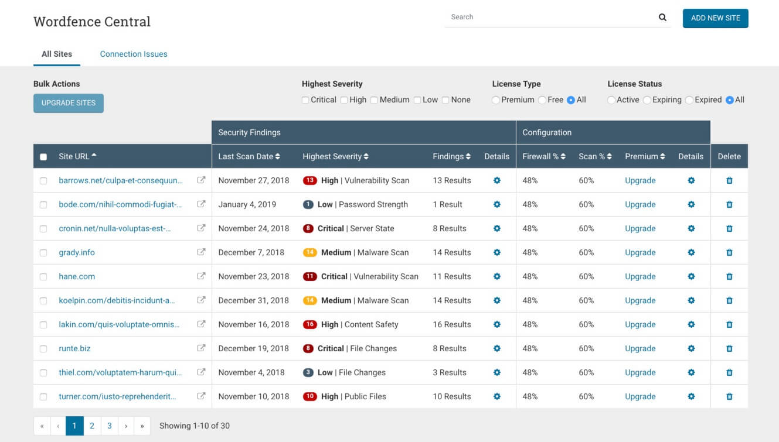This screenshot has width=779, height=442.
Task: Click UPGRADE SITES button
Action: [69, 103]
